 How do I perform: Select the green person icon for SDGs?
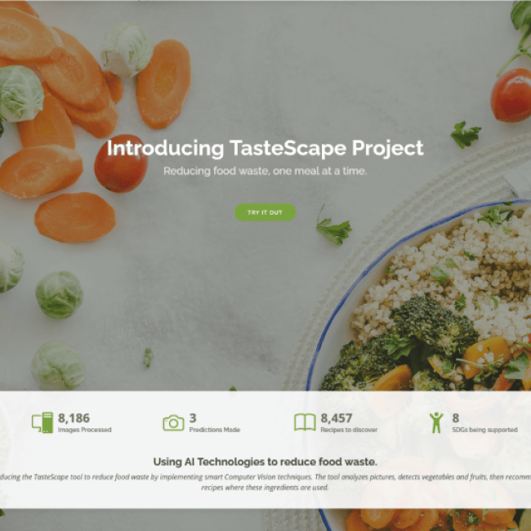[436, 422]
